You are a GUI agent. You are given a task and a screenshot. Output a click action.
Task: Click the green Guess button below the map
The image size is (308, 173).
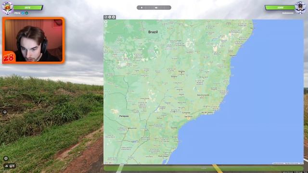tap(204, 168)
